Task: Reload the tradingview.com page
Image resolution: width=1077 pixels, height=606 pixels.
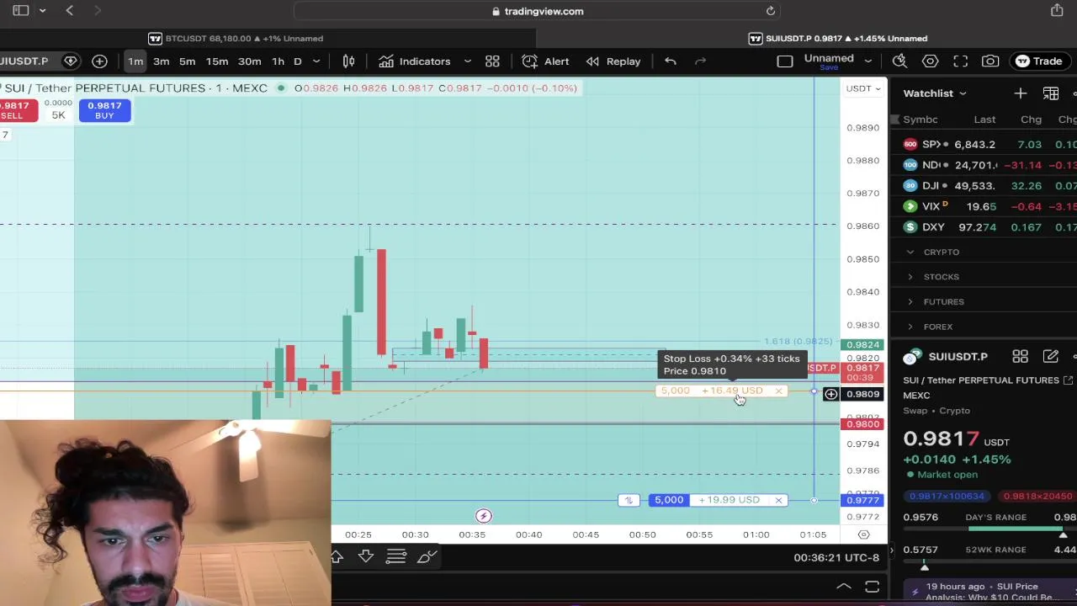Action: coord(770,11)
